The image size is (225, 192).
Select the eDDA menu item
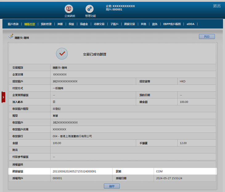pos(190,24)
